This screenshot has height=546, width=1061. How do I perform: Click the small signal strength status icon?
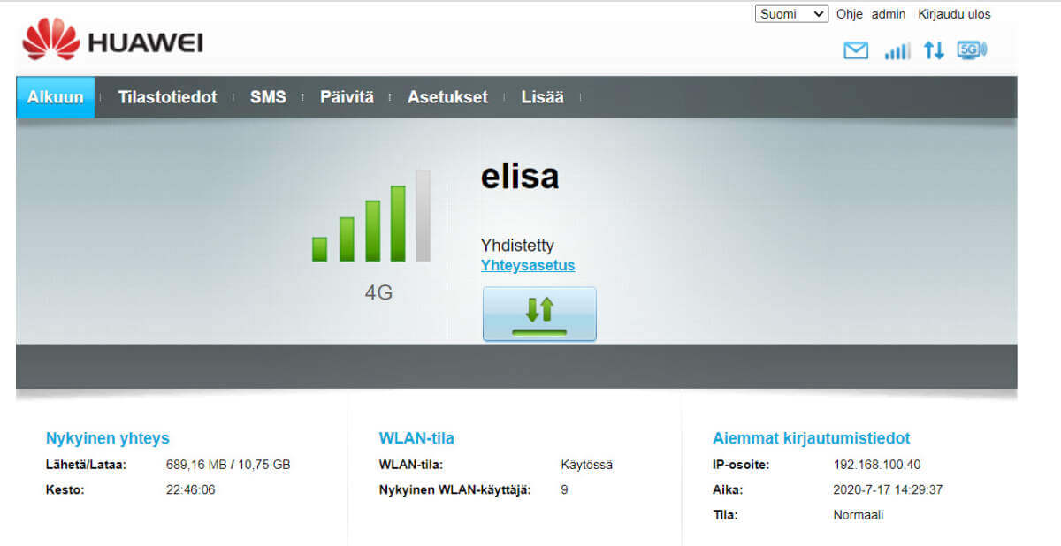pos(897,51)
